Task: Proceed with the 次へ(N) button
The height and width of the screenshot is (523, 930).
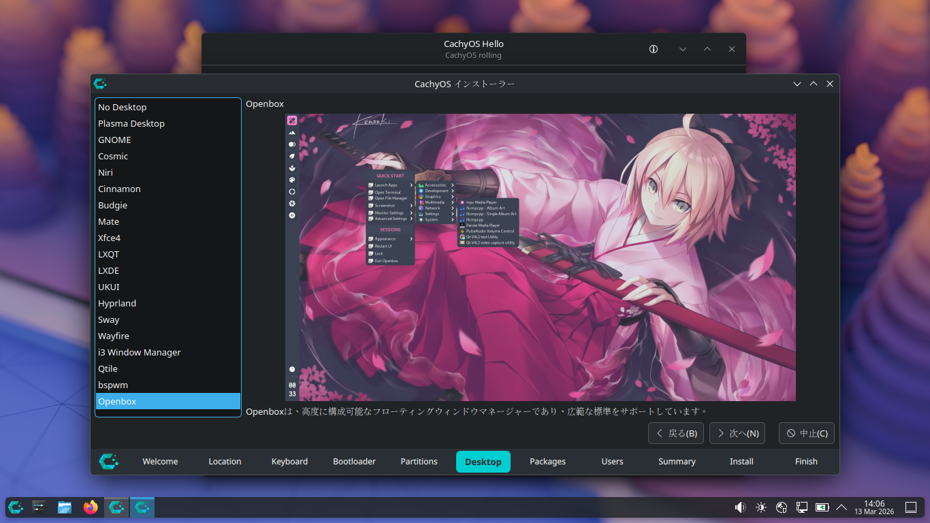Action: point(737,433)
